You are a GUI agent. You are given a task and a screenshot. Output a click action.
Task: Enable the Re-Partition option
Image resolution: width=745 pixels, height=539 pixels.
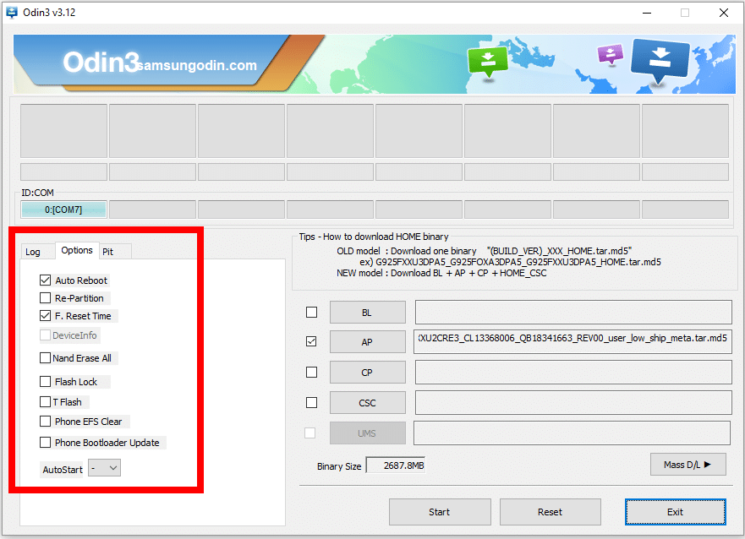point(45,298)
